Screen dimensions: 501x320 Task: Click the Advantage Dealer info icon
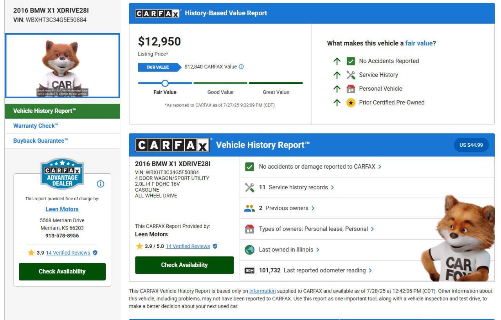pyautogui.click(x=100, y=184)
